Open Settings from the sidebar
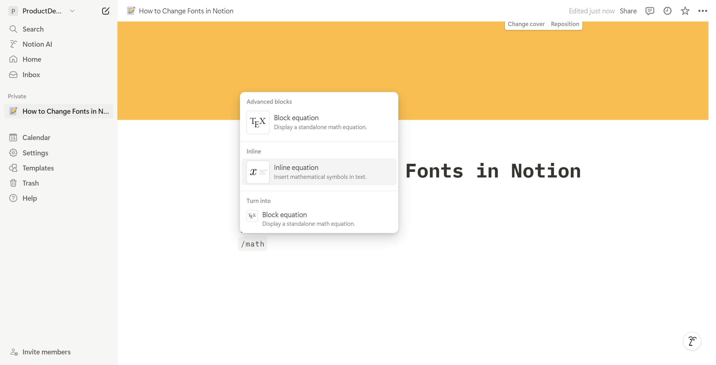716x365 pixels. [58, 153]
